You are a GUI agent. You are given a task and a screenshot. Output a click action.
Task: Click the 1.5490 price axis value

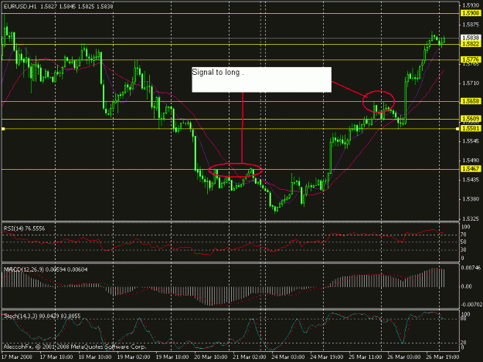[x=471, y=161]
